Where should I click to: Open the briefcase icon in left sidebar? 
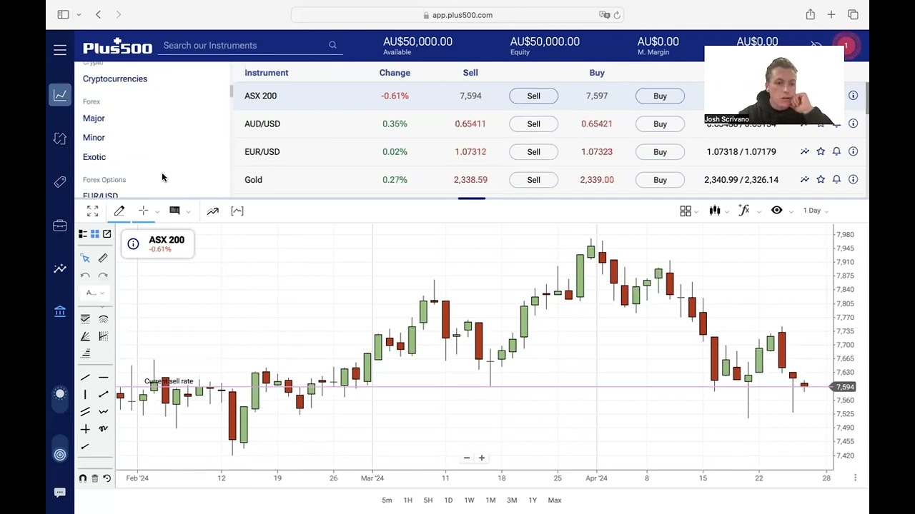[60, 226]
